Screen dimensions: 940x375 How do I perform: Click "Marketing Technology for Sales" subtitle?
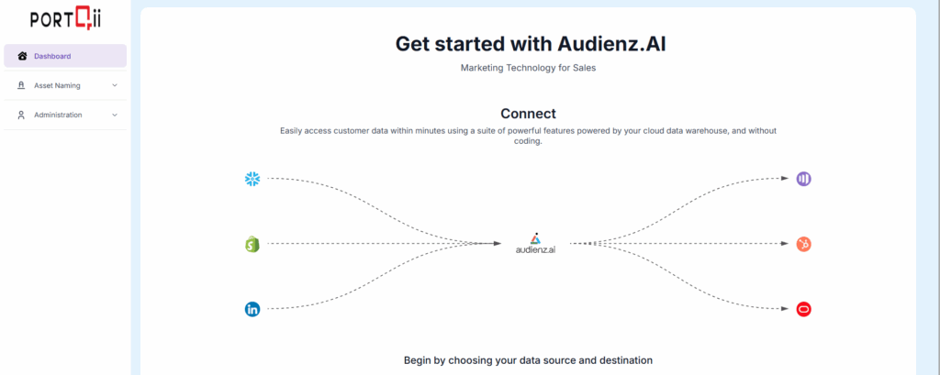(528, 68)
